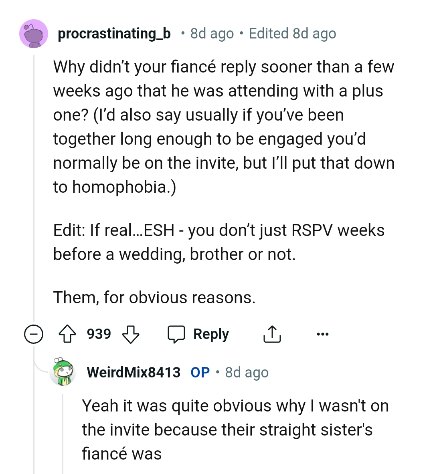Click the 939 vote count
This screenshot has height=474, width=433.
coord(99,334)
